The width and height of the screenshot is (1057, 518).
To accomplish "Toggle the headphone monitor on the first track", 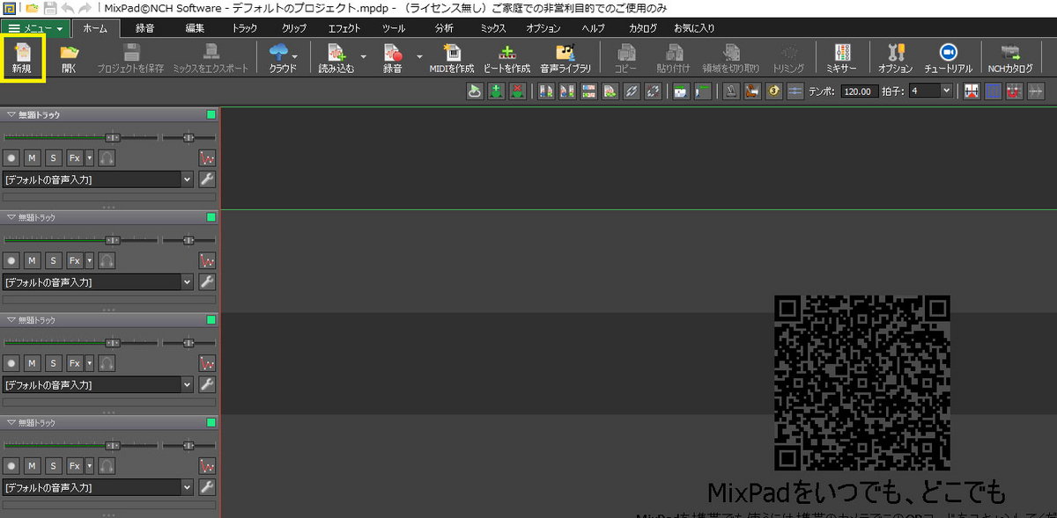I will (107, 158).
